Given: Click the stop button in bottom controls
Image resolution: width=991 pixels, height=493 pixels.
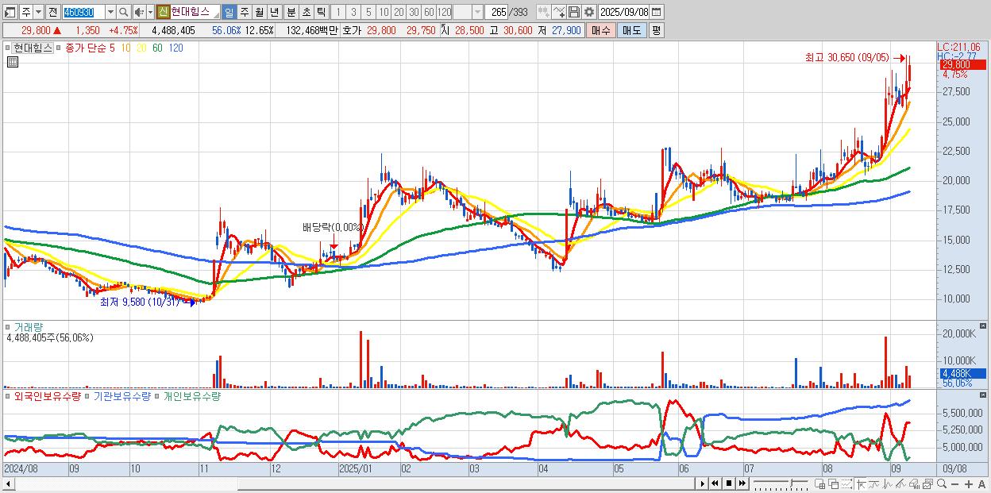Looking at the screenshot, I should tap(728, 483).
